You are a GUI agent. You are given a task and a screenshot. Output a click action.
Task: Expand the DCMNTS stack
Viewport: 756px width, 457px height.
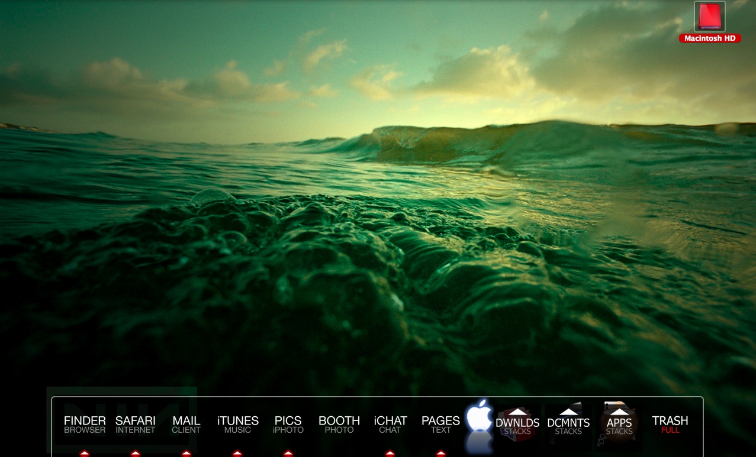568,422
